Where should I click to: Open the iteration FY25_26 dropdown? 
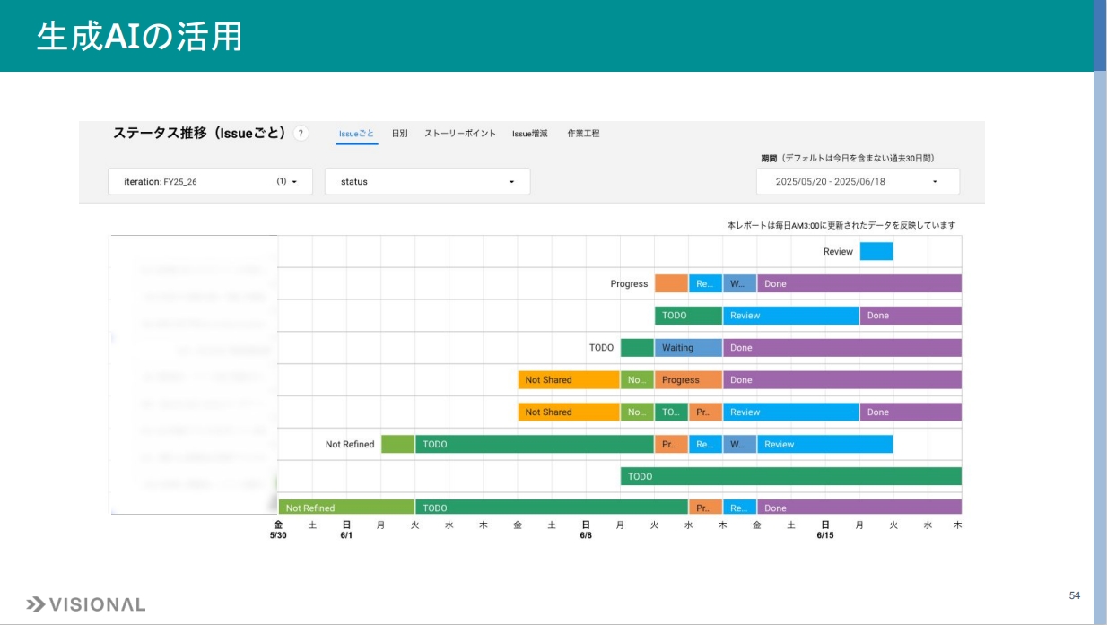(210, 181)
